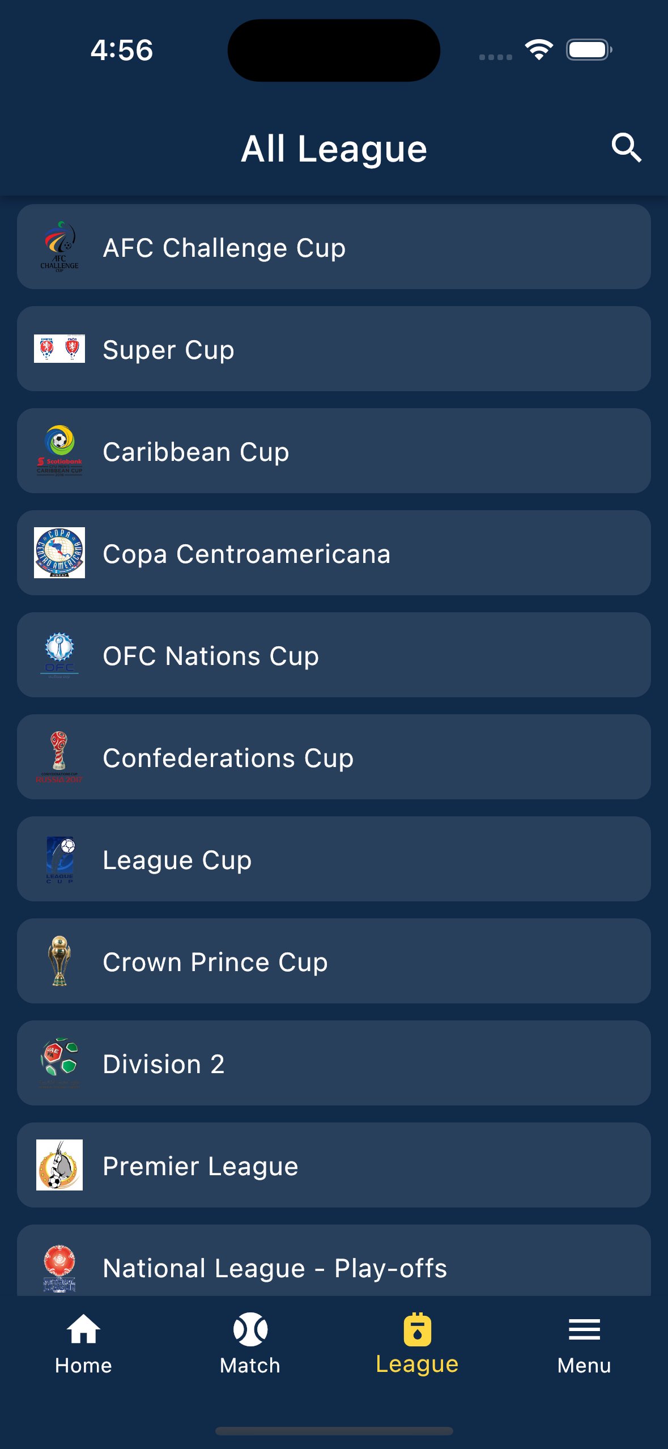Tap the League Cup logo
This screenshot has width=668, height=1449.
[x=59, y=859]
